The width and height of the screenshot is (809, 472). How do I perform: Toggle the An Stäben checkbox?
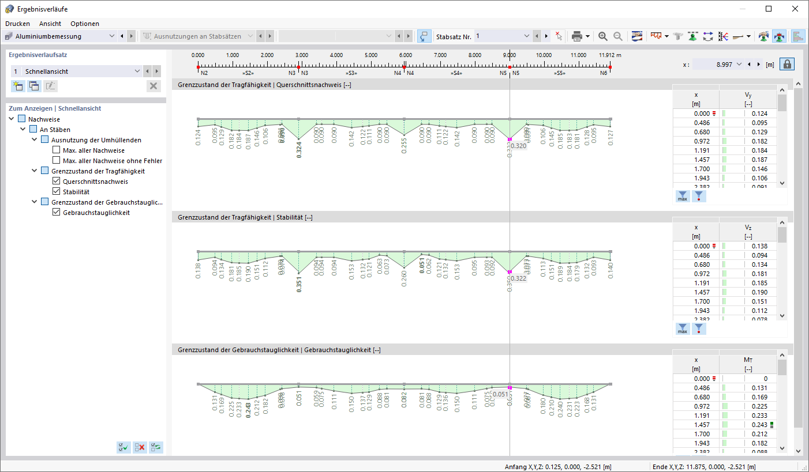(x=33, y=130)
